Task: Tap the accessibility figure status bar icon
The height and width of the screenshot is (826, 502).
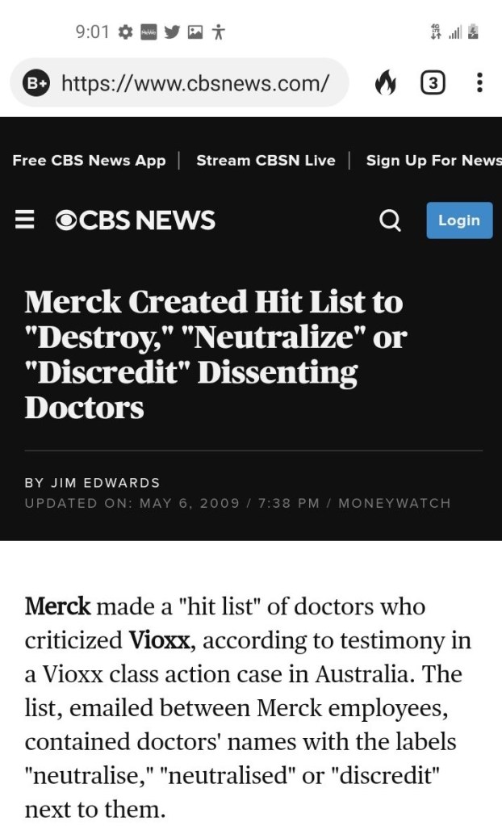Action: pos(218,32)
